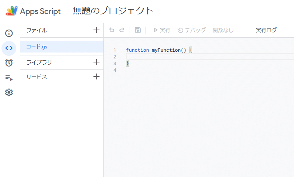The width and height of the screenshot is (294, 177).
Task: Place cursor on empty code line 2
Action: click(x=210, y=57)
